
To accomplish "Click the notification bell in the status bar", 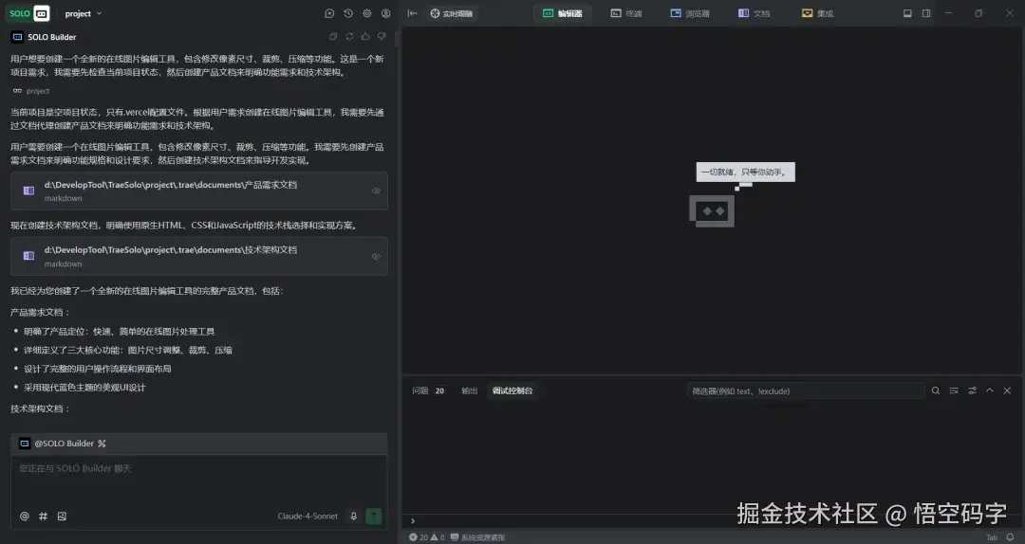I will (1010, 537).
